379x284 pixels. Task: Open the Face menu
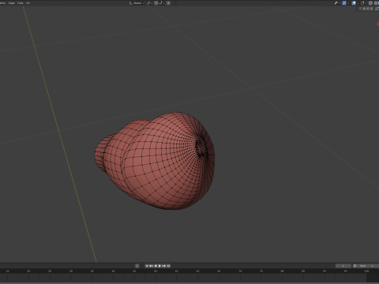tap(20, 3)
